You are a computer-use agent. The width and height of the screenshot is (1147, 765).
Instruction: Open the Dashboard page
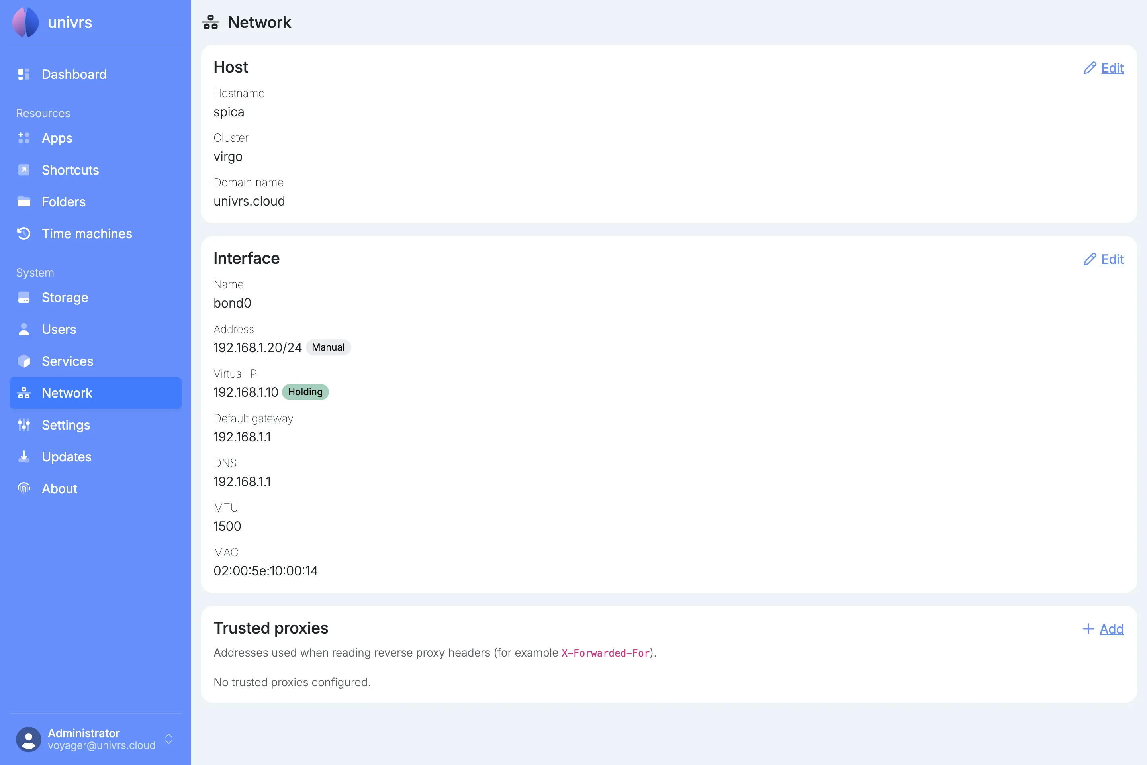[x=96, y=74]
